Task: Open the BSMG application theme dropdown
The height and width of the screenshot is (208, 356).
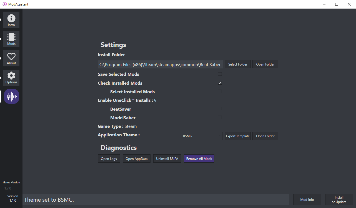Action: 202,136
